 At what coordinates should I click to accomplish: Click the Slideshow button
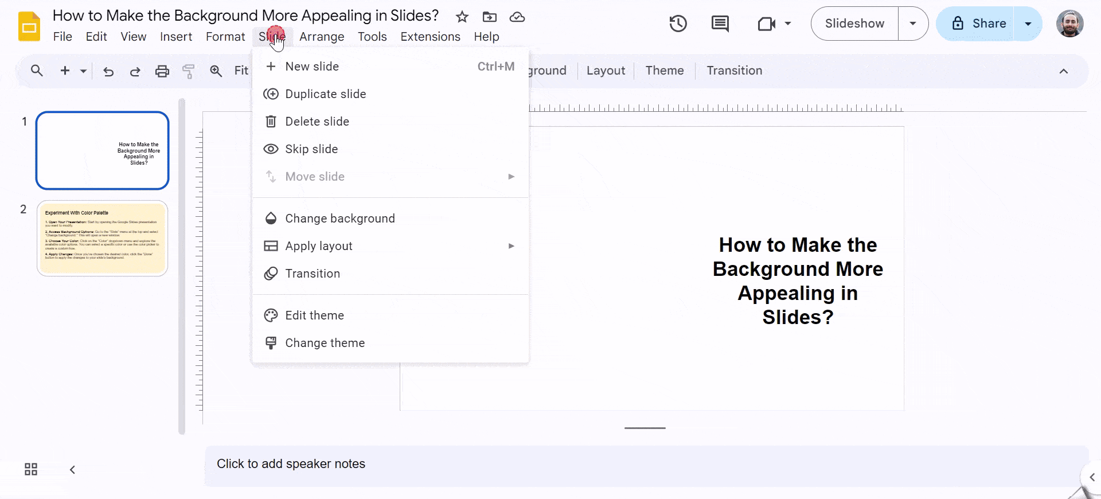click(x=854, y=24)
